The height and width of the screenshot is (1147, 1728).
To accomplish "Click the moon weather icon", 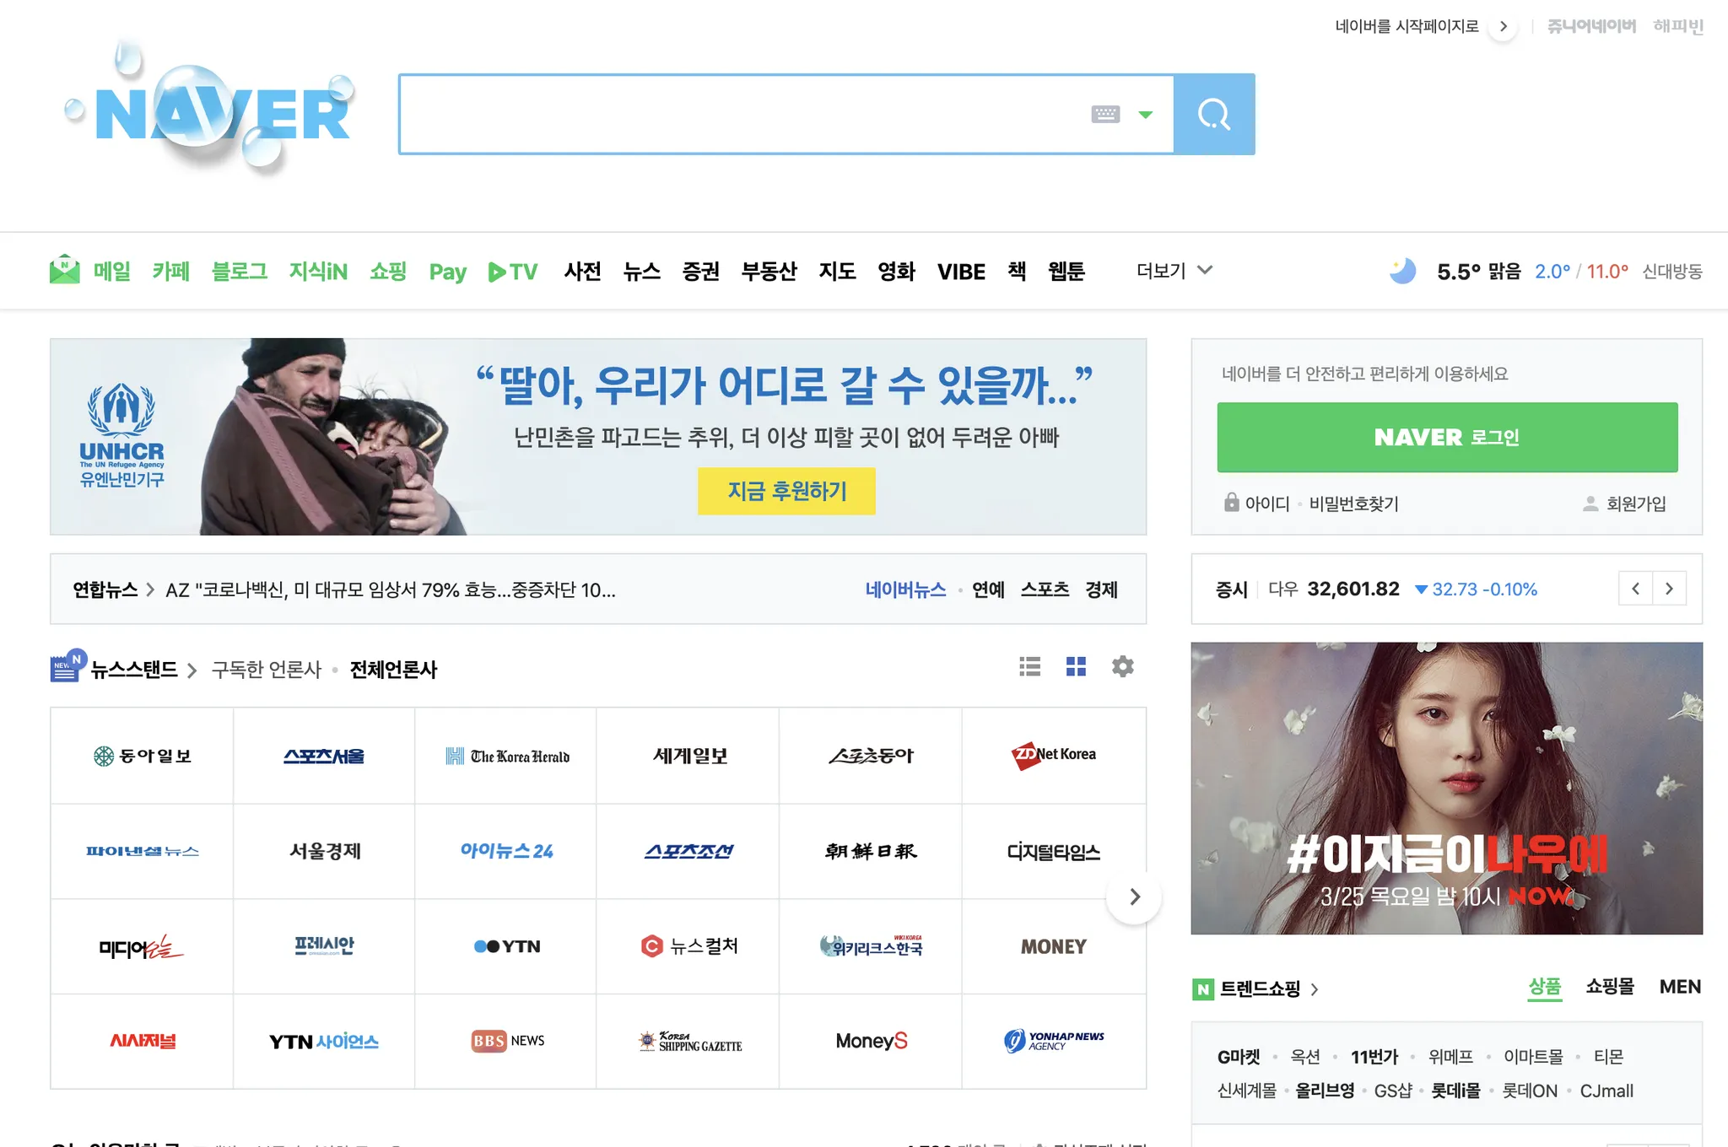I will (1402, 271).
